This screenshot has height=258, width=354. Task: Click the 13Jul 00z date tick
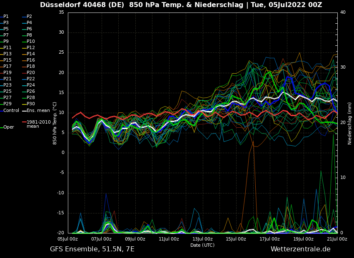[x=202, y=239]
